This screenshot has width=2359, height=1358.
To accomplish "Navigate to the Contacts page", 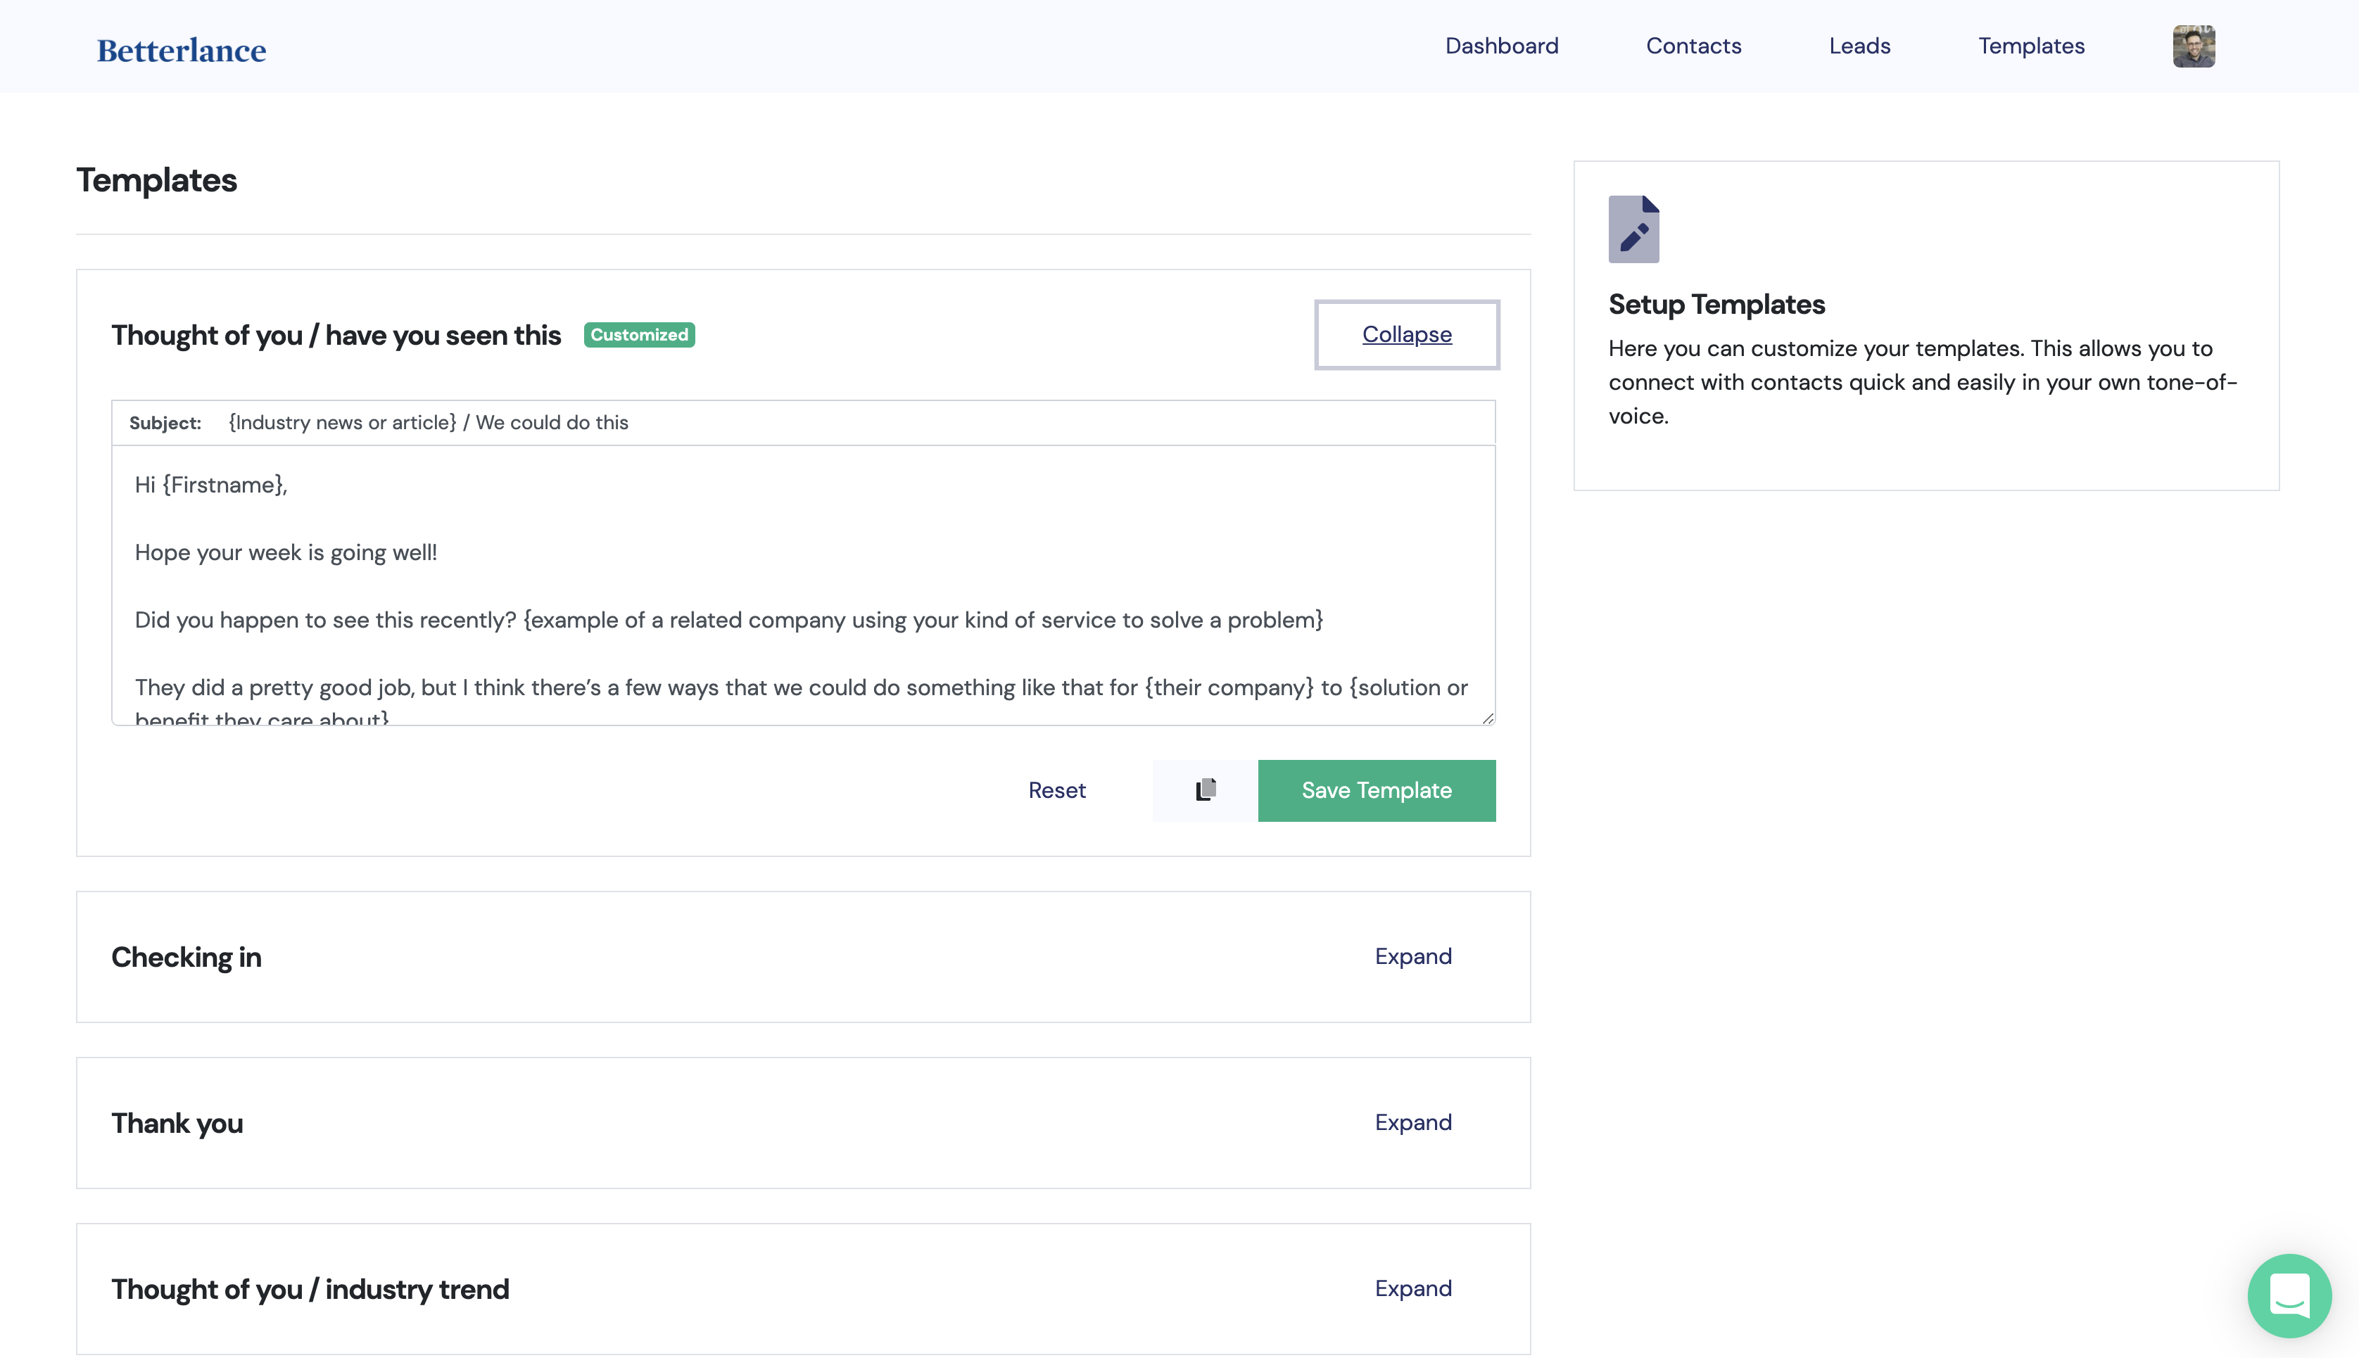I will pyautogui.click(x=1693, y=46).
